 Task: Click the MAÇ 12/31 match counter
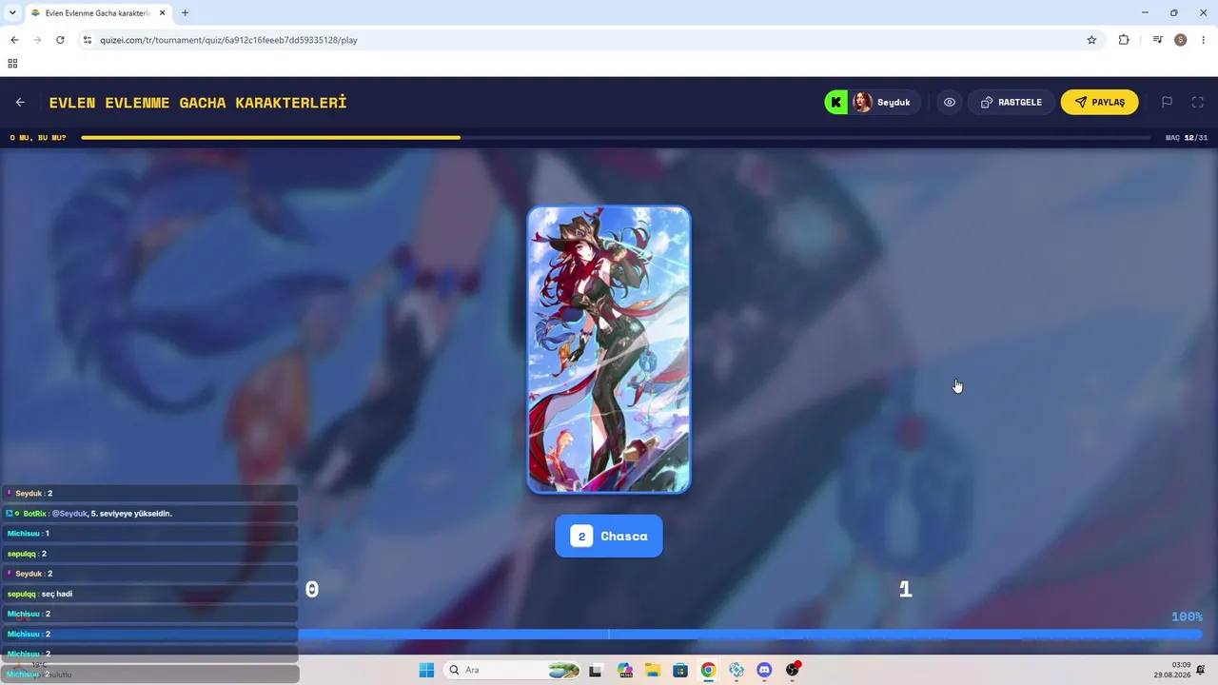pos(1187,138)
